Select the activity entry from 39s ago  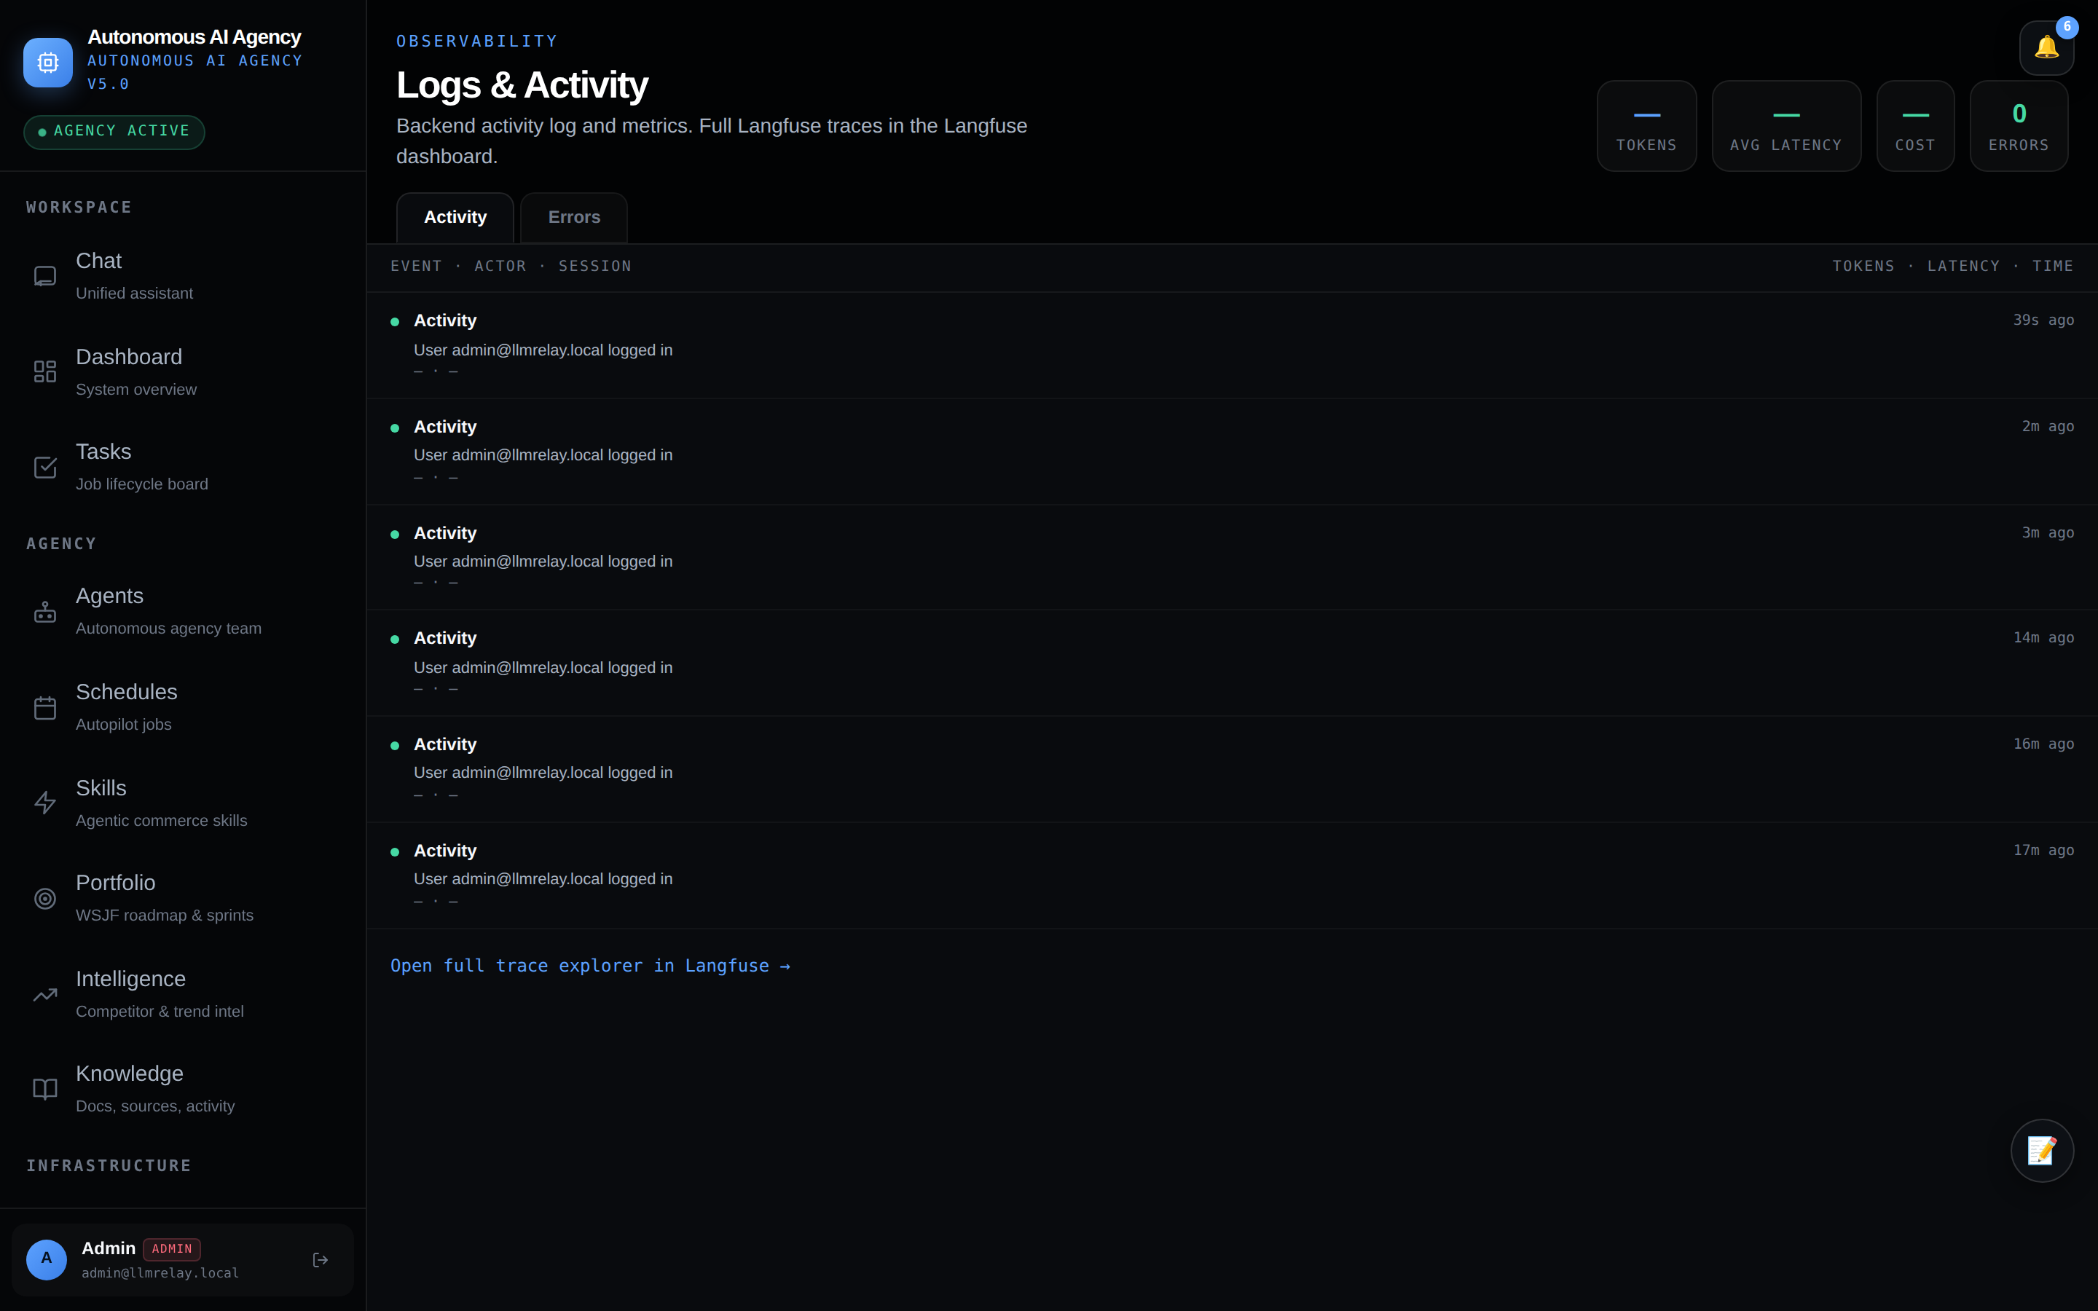point(1232,345)
